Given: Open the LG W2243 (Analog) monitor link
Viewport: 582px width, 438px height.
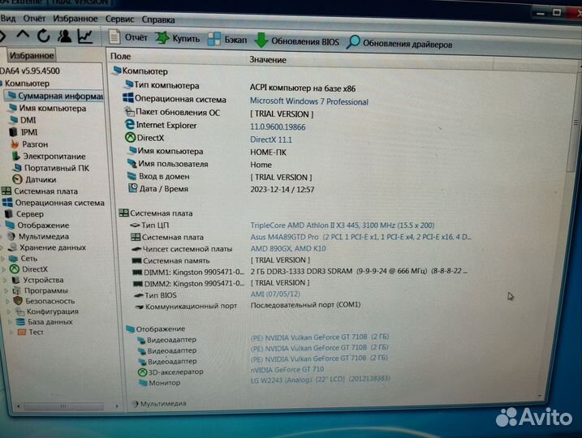Looking at the screenshot, I should pos(320,380).
